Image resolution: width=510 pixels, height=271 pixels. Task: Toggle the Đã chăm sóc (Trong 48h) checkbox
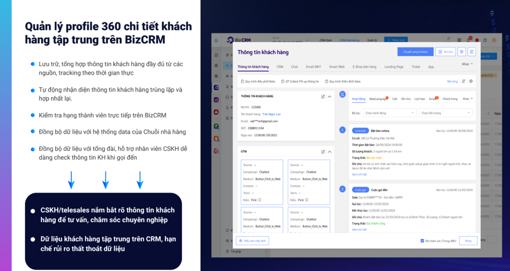[x=422, y=241]
